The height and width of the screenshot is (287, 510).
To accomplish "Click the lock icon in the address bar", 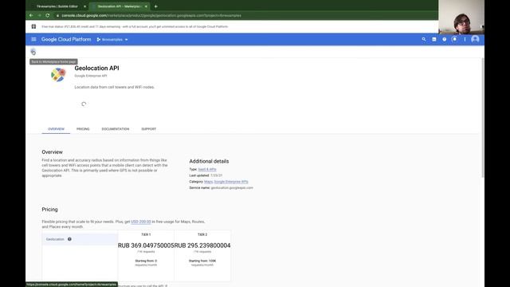I will click(x=57, y=16).
